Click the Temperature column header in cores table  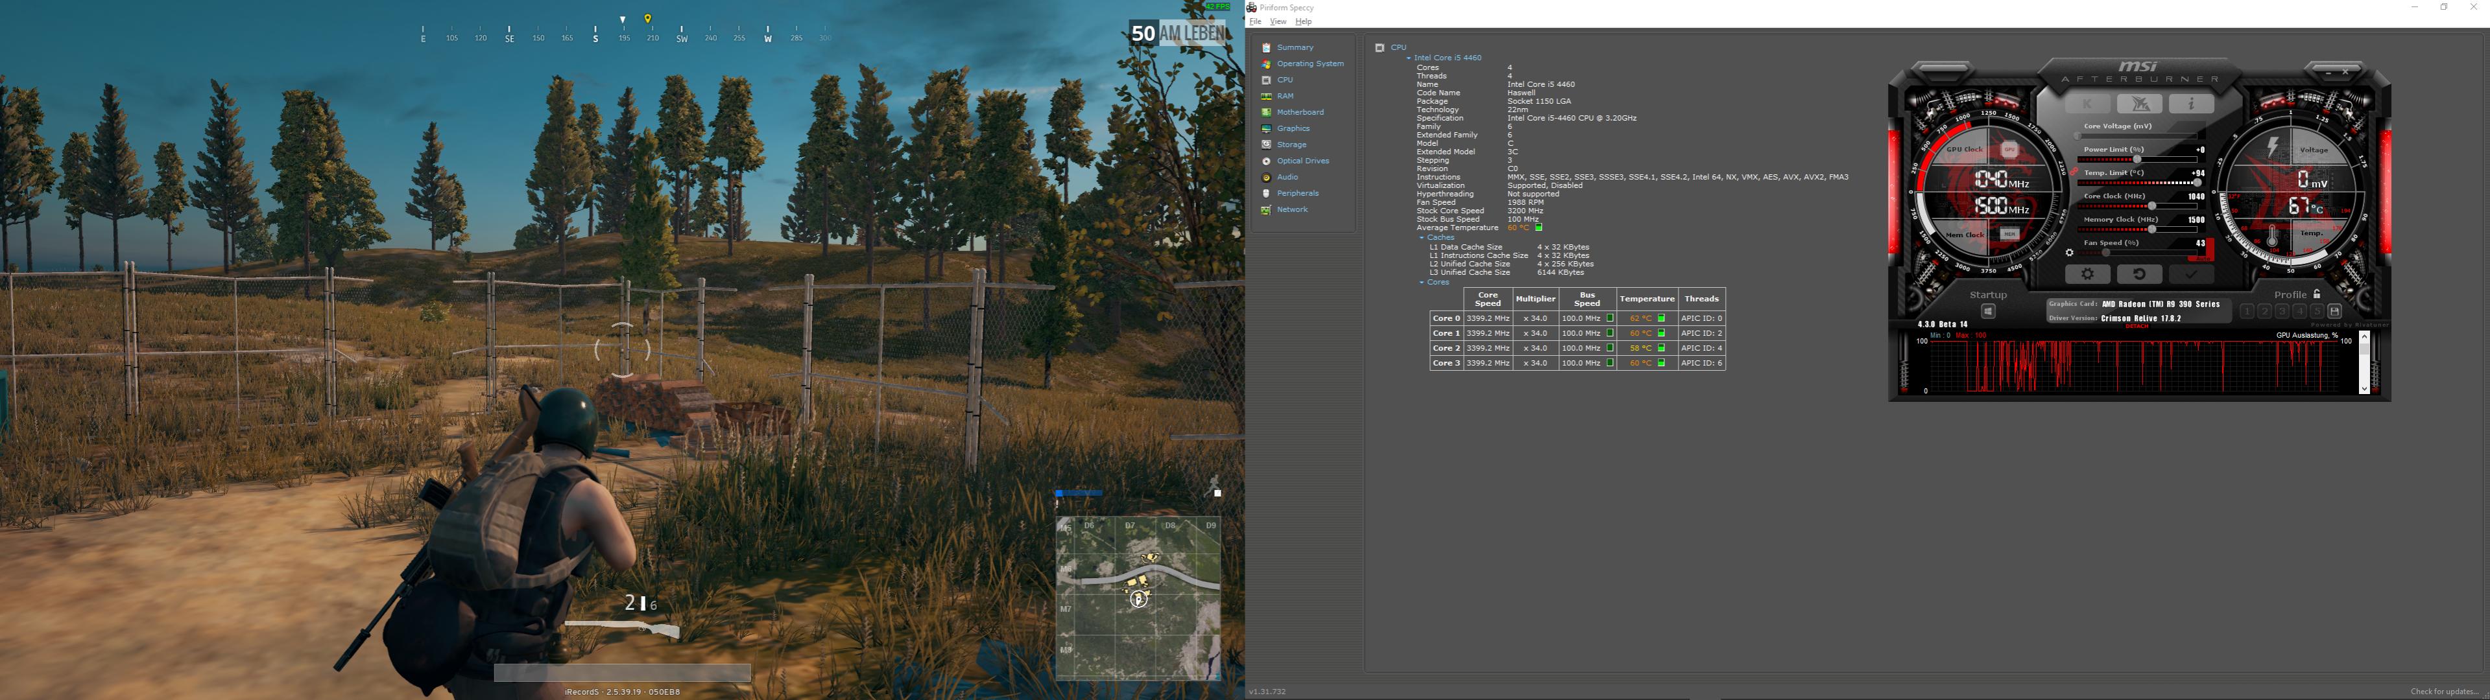(x=1647, y=299)
